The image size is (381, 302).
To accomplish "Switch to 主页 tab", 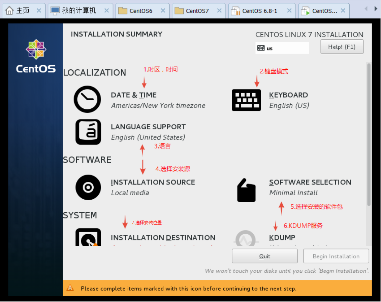I will 23,11.
